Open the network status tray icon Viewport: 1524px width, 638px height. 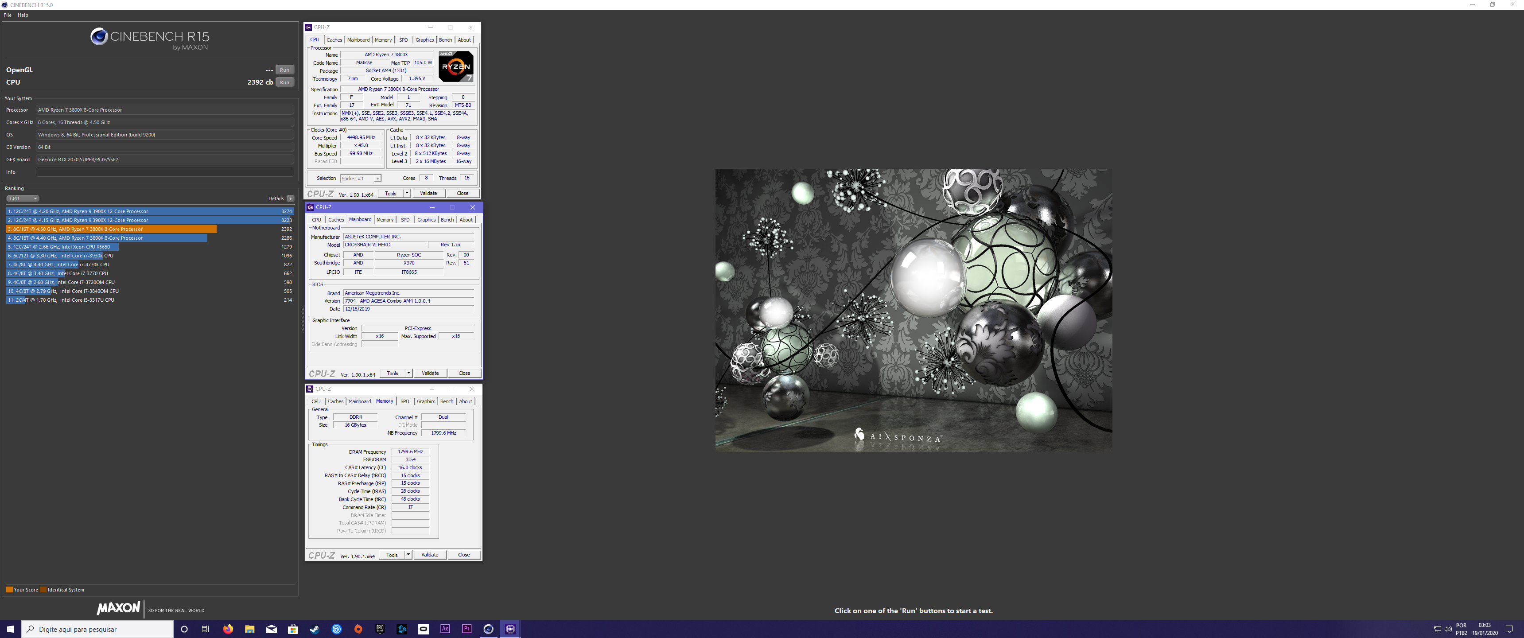click(1437, 629)
